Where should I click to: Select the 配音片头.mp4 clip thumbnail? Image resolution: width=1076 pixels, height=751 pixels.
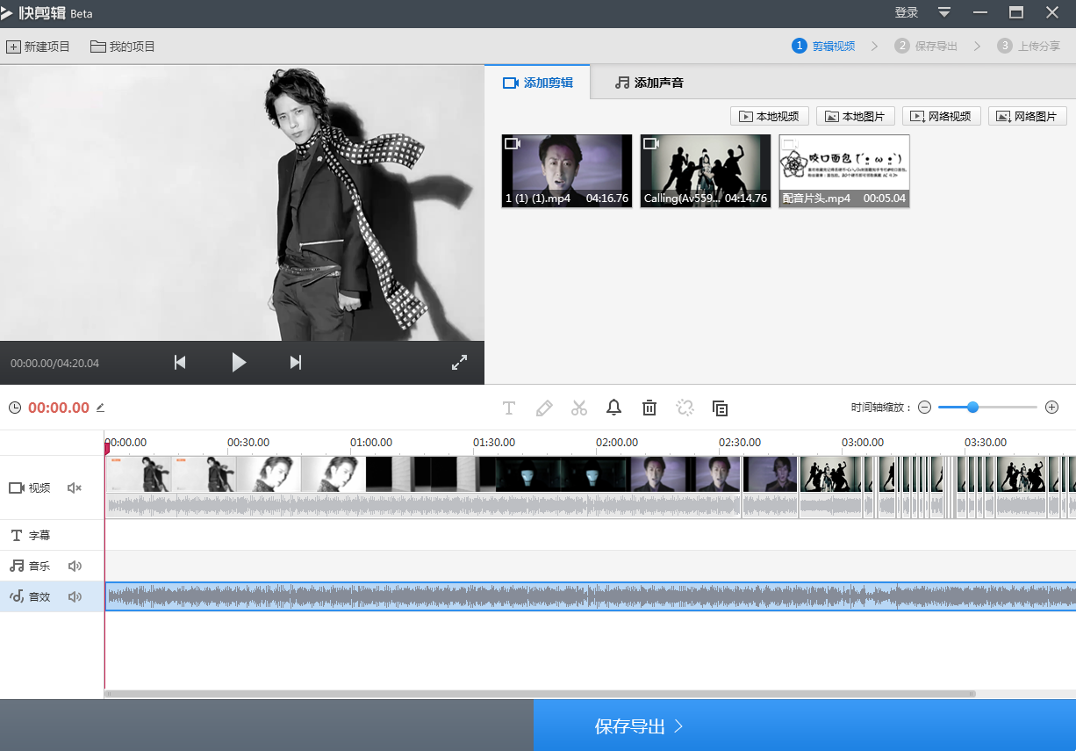[844, 170]
